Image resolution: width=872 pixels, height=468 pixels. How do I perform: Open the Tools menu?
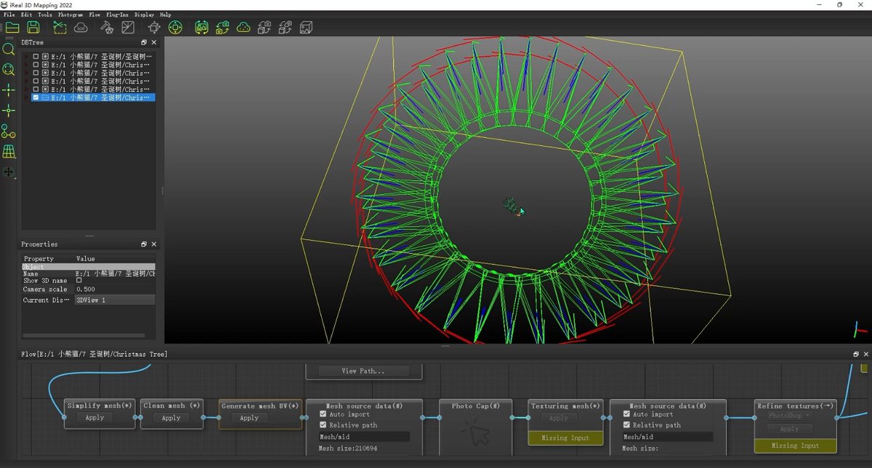pyautogui.click(x=45, y=15)
